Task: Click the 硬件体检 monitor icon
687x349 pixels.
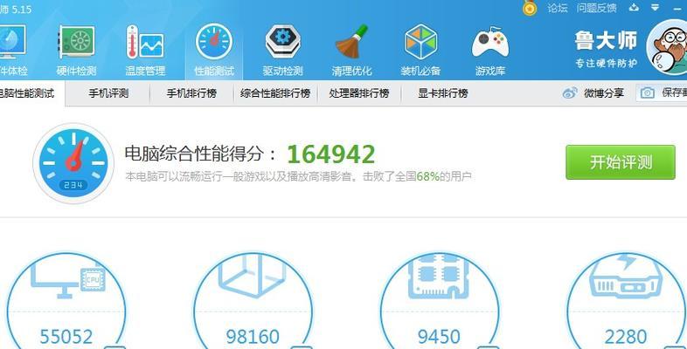Action: [11, 42]
